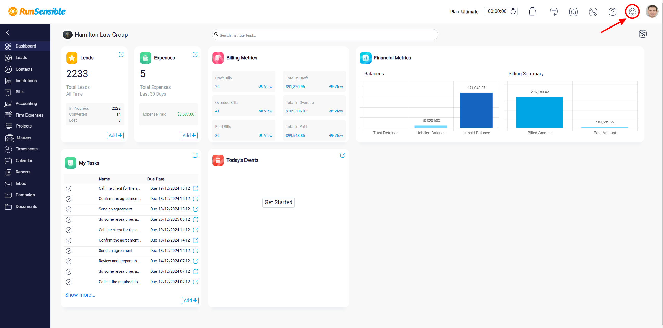Click the Billed Amount chart bar

539,112
